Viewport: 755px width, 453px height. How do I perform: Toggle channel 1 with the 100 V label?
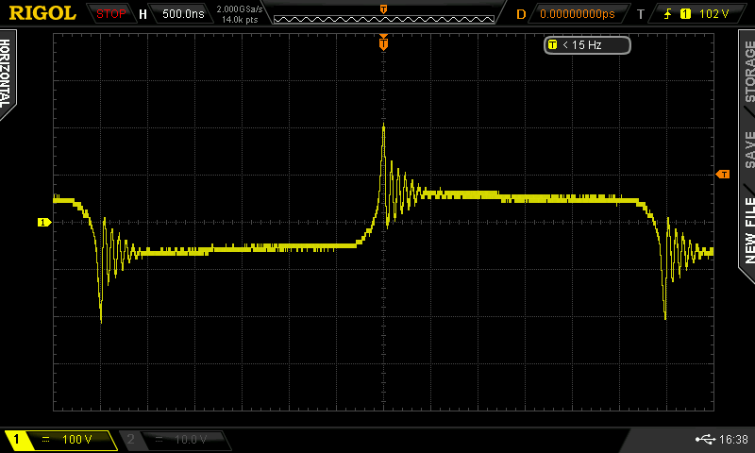click(59, 440)
